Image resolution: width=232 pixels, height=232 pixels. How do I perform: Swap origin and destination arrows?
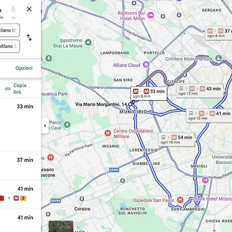click(29, 38)
